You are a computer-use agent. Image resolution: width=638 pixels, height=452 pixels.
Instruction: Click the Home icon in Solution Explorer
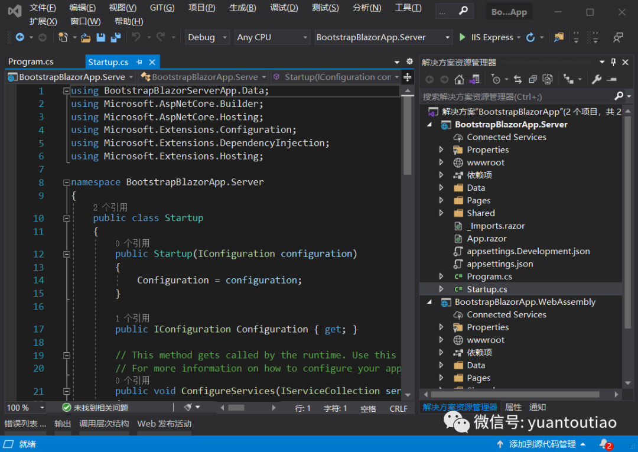point(459,79)
